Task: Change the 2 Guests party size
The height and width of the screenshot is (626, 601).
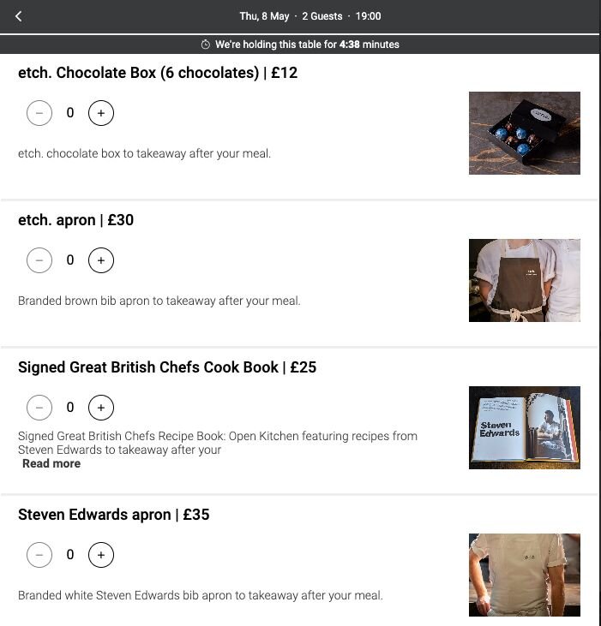Action: 322,16
